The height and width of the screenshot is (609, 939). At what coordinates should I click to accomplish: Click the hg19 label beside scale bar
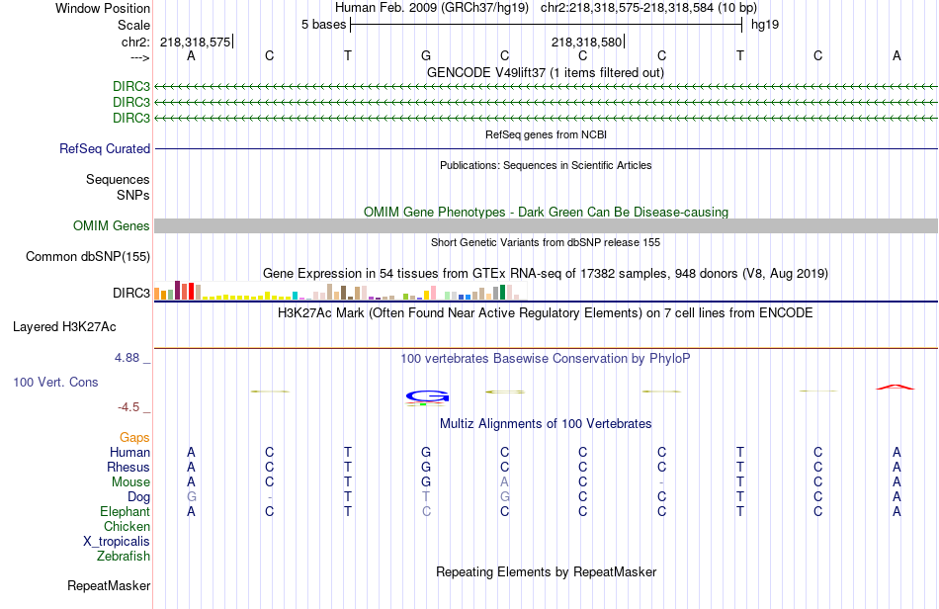tap(765, 25)
